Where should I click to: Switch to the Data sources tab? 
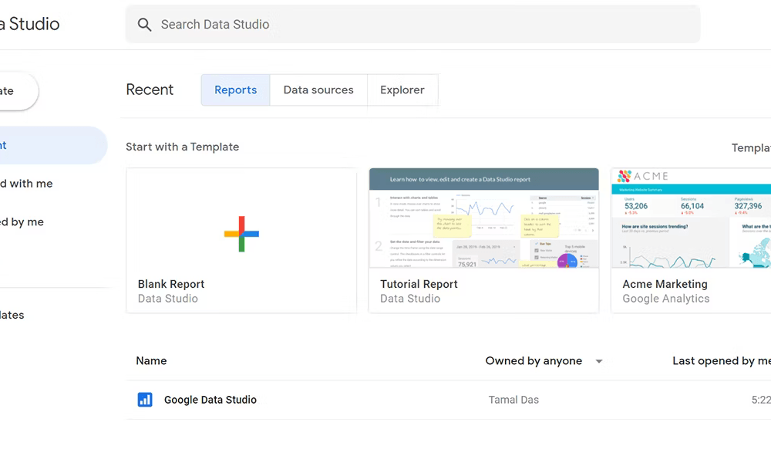318,90
